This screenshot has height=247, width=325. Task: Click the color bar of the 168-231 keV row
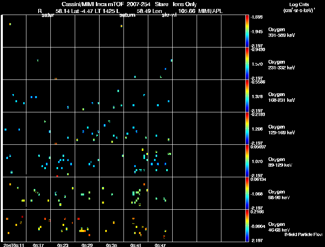pos(247,96)
